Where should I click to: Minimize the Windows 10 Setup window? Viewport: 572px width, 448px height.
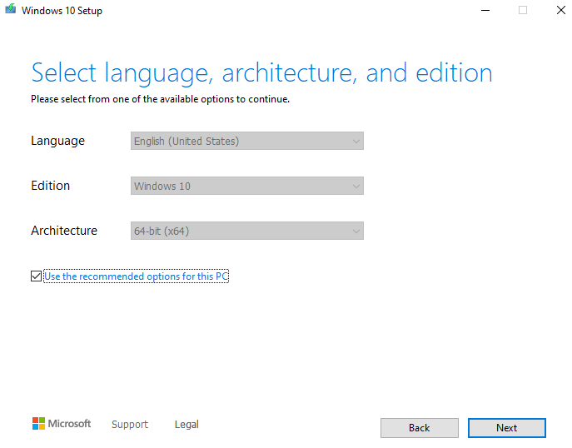click(x=485, y=10)
